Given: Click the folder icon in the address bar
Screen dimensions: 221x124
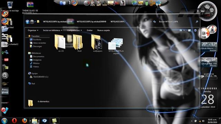Looking at the screenshot, I should (38, 21).
